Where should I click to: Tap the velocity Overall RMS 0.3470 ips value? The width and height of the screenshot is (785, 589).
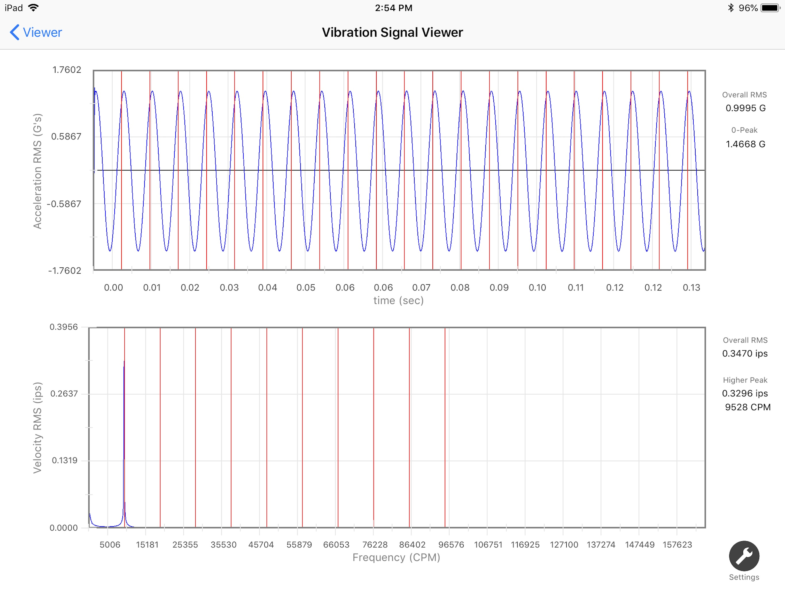(x=745, y=353)
